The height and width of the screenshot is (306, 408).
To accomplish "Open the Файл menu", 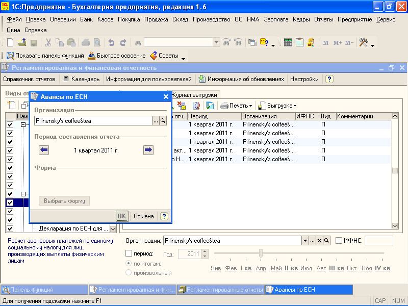I will tap(14, 19).
